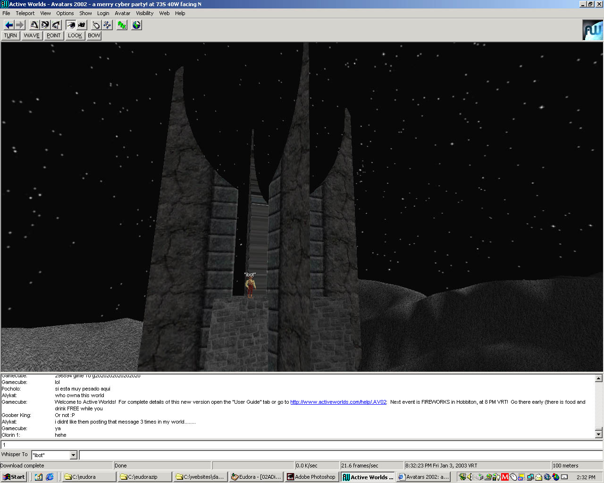Open the Teleport menu

click(25, 13)
